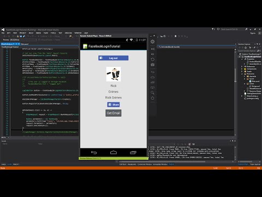Open the TOOLS menu
Viewport: 262px width, 197px height.
click(53, 33)
